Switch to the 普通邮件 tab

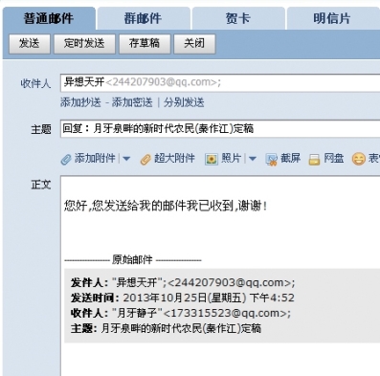[x=49, y=18]
